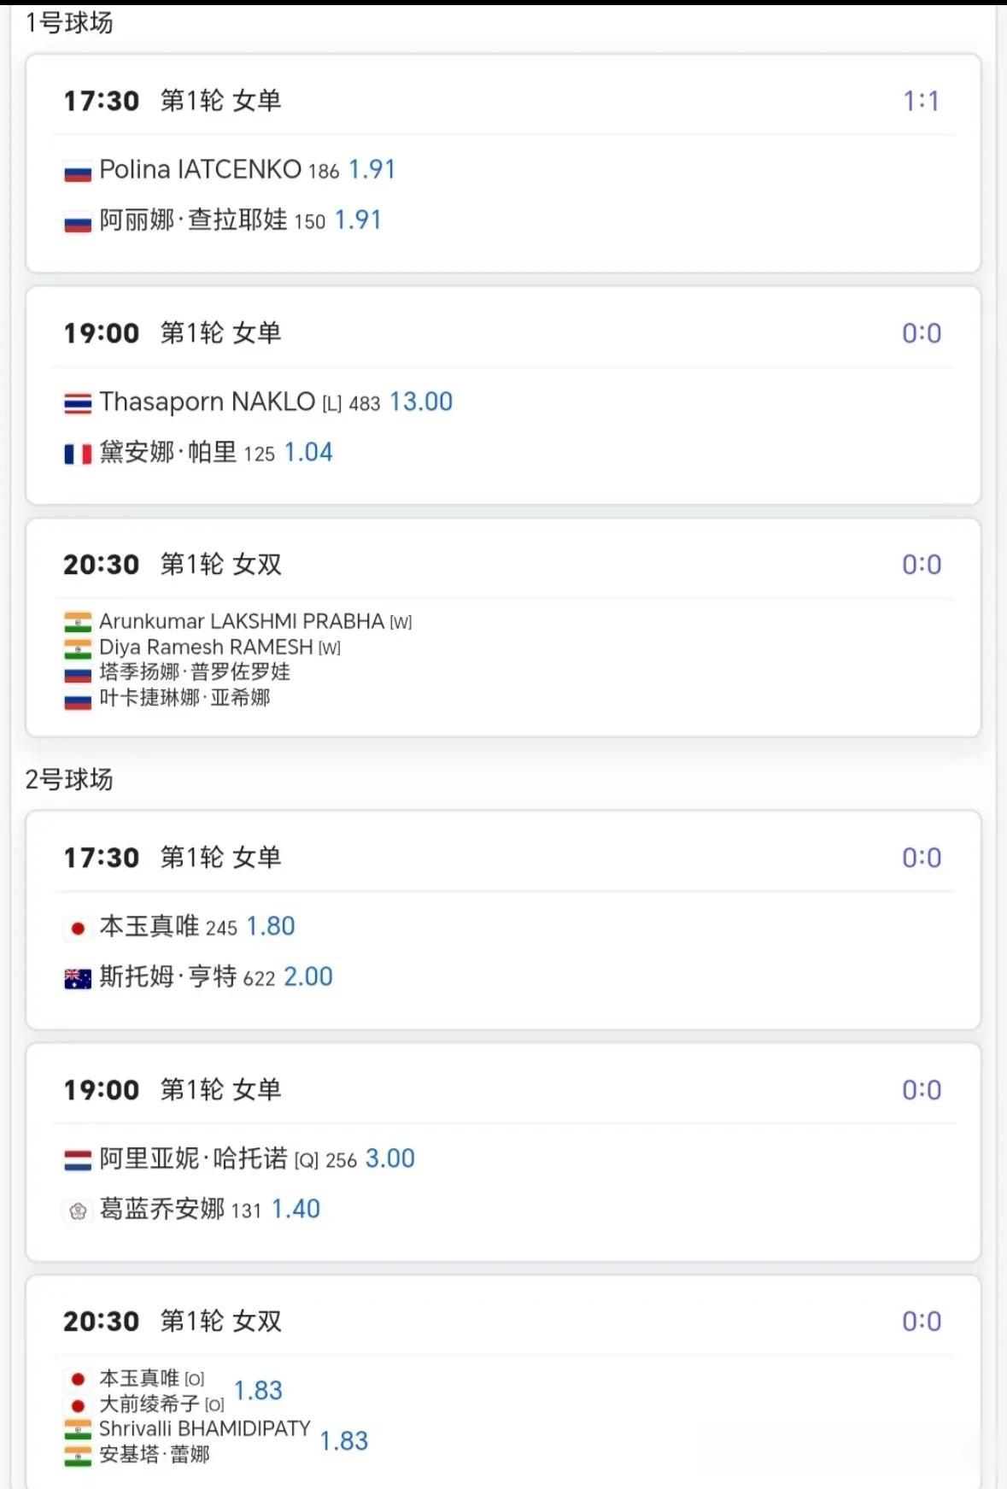This screenshot has height=1489, width=1007.
Task: Tap odds 3.00 for 阿里亚妮·哈托诺
Action: click(x=389, y=1158)
